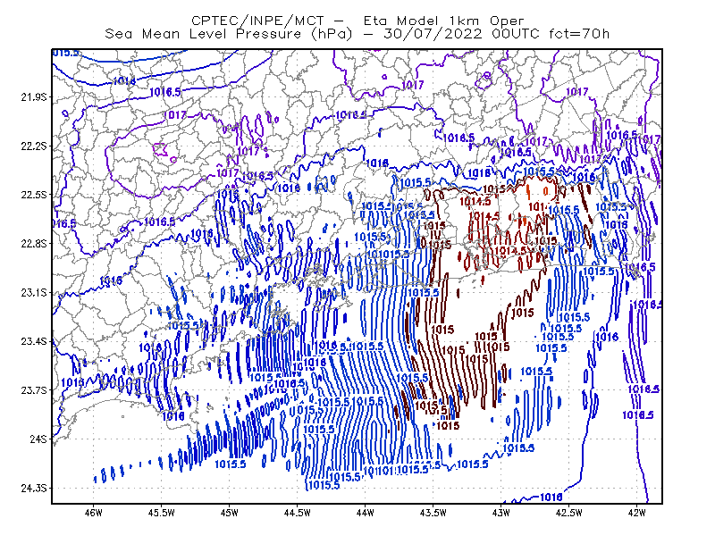
Task: Click the 23.4S latitude axis label
Action: (x=34, y=341)
